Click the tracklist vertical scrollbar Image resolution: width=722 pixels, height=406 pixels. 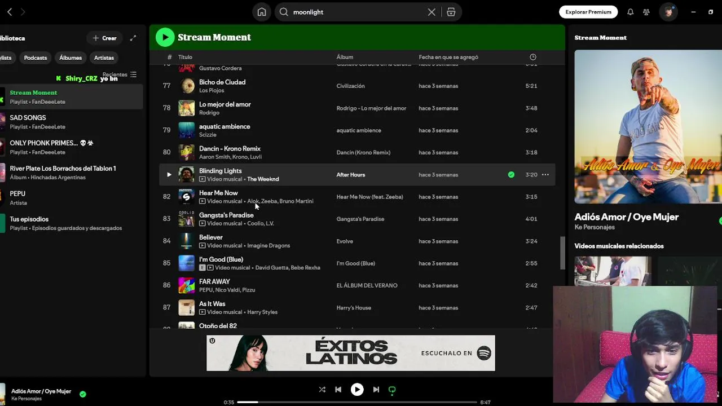click(x=562, y=253)
